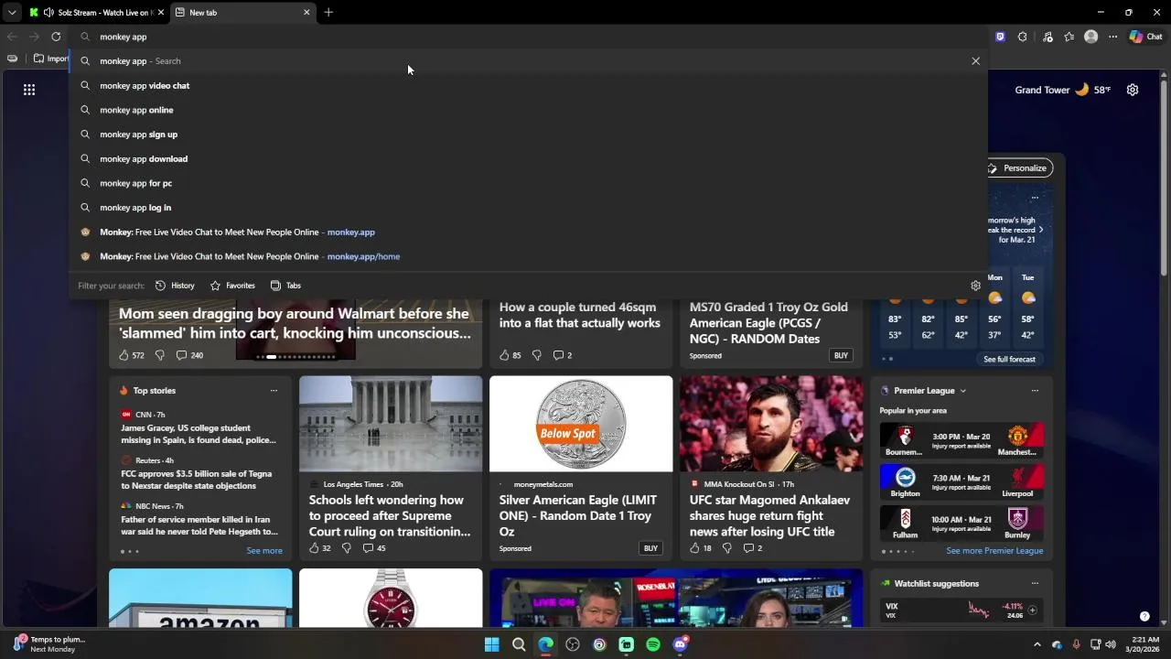
Task: Open Watchlist suggestions more options
Action: 1035,583
